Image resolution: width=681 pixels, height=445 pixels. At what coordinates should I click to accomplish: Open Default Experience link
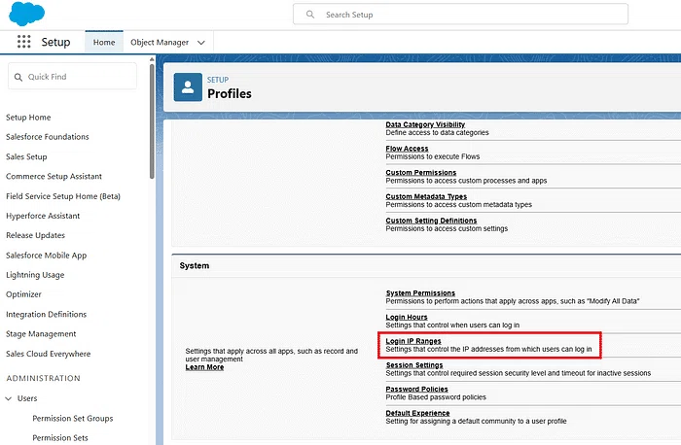click(x=417, y=413)
